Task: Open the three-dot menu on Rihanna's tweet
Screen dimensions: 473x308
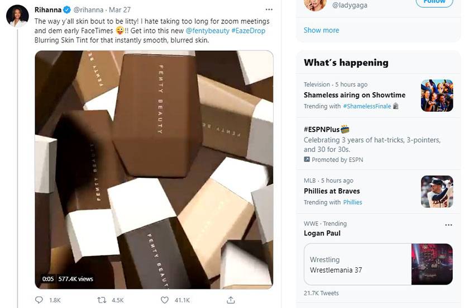Action: (269, 10)
